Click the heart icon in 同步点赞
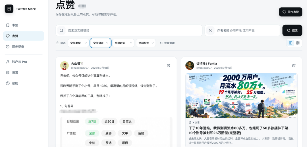The width and height of the screenshot is (307, 147). (x=284, y=12)
